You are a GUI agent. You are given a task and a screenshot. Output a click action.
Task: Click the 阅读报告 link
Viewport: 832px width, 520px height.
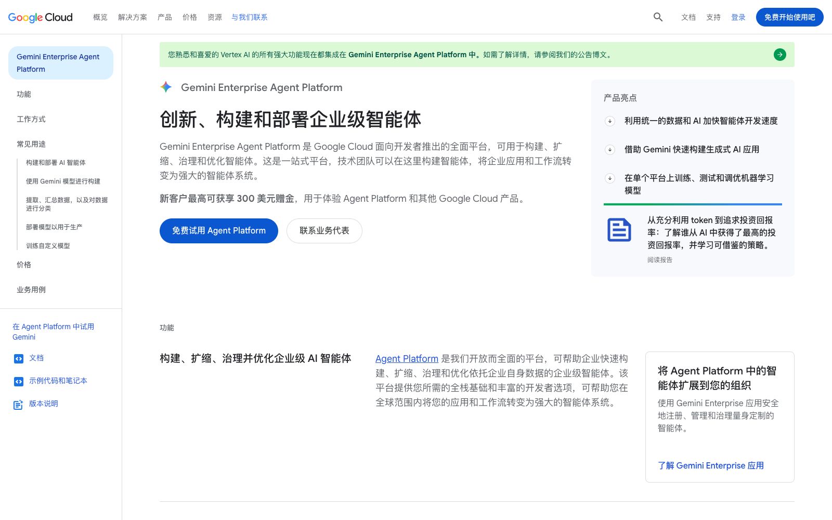pyautogui.click(x=660, y=260)
